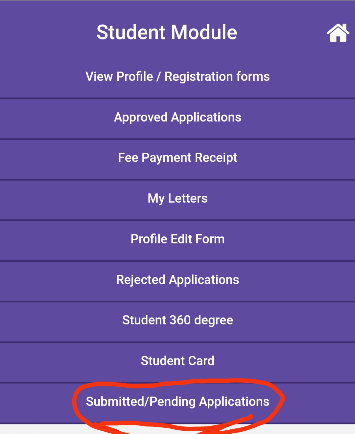
Task: See applications that were rejected
Action: (x=177, y=280)
